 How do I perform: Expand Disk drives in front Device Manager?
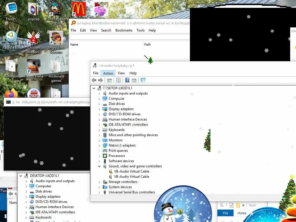click(99, 104)
